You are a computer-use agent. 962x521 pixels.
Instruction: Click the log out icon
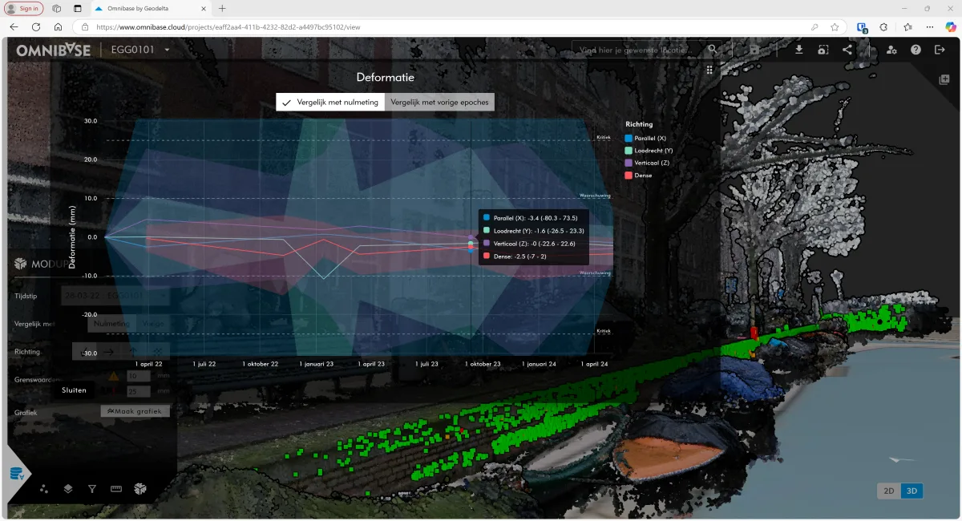[x=940, y=50]
